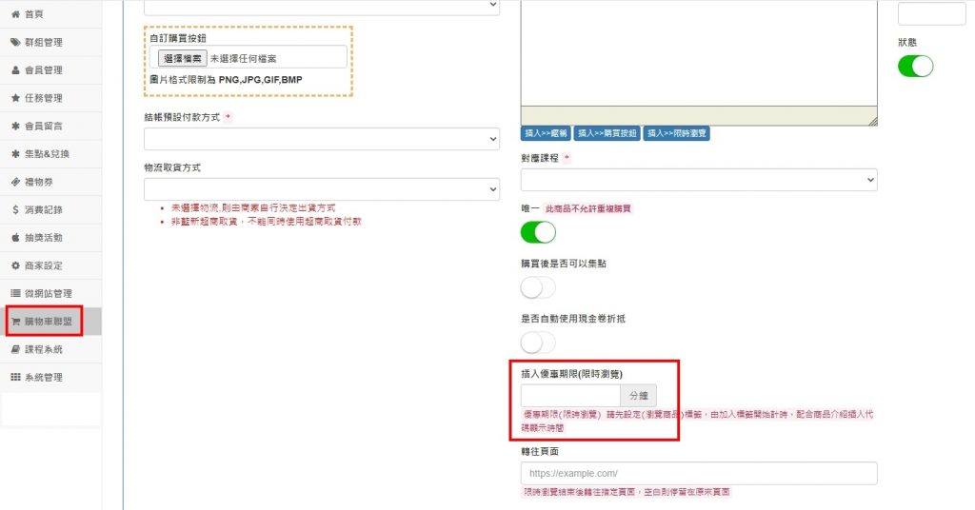Click the 插入>>購買按鈕 button
The height and width of the screenshot is (510, 975).
(607, 133)
